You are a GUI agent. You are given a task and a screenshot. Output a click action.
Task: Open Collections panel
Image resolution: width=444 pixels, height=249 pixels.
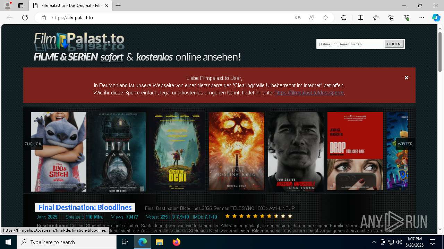click(x=391, y=18)
